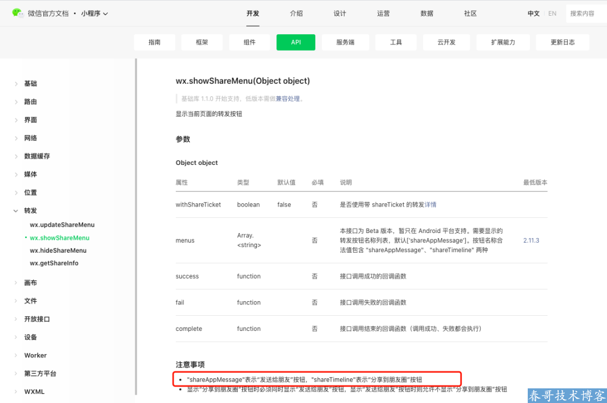The width and height of the screenshot is (607, 403).
Task: Follow the 详情 link in withShareTicket row
Action: coord(431,205)
